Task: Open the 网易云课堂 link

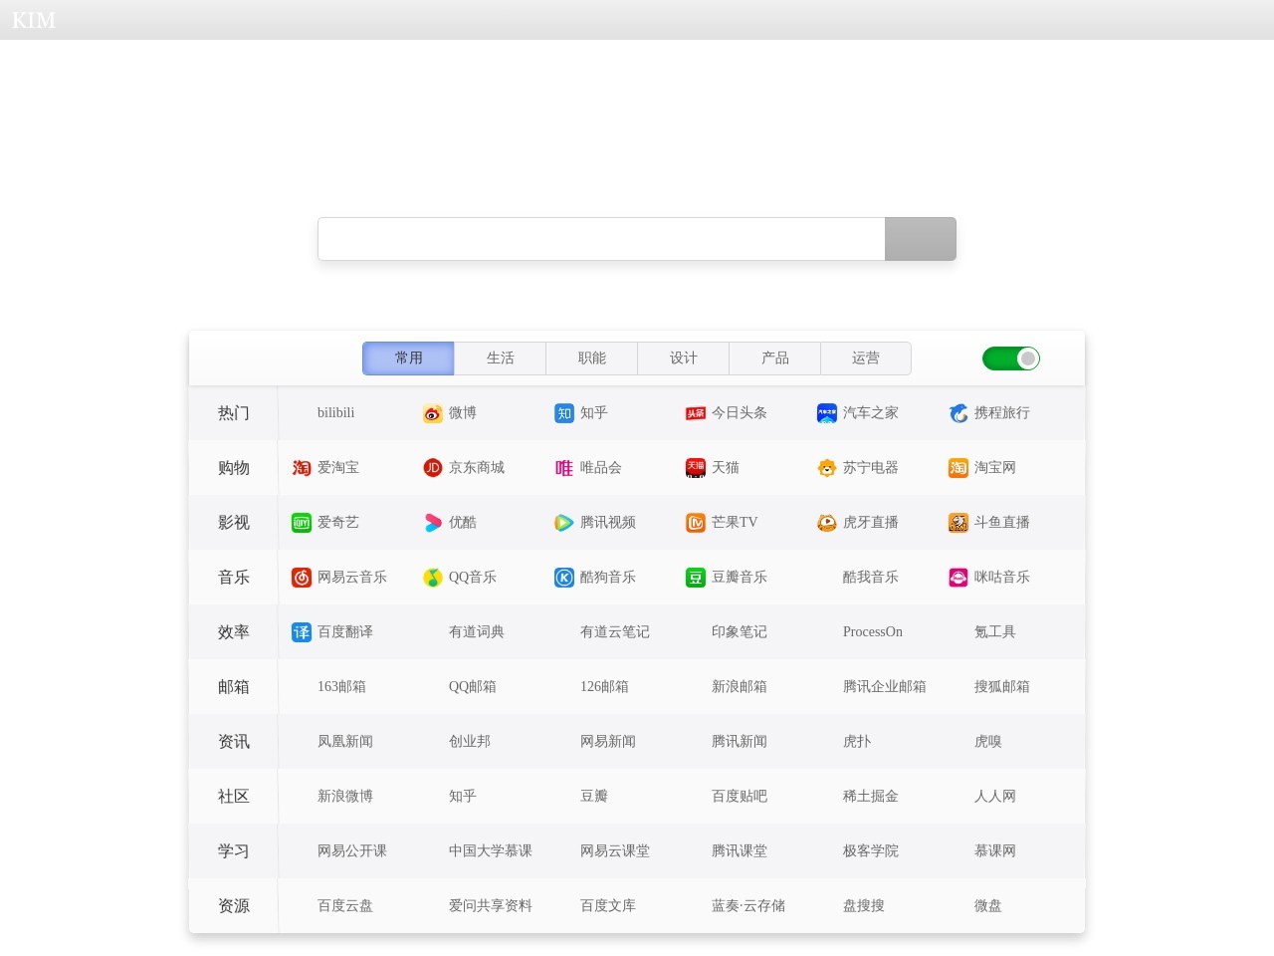Action: (615, 851)
